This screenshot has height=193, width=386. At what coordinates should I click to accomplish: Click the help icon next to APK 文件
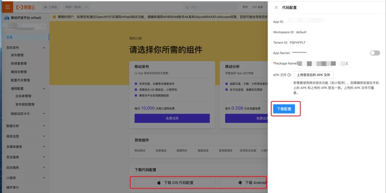click(289, 75)
